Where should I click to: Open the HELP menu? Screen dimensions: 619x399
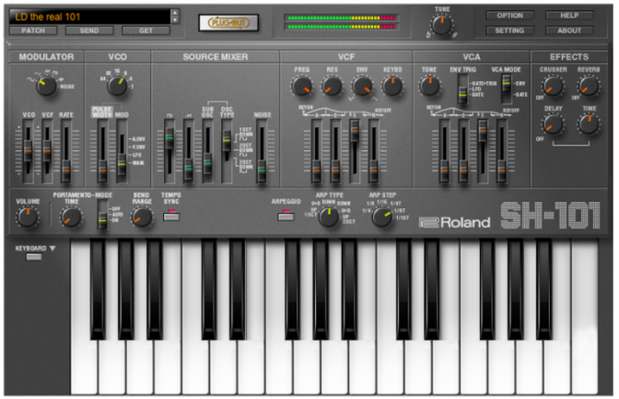(x=569, y=16)
